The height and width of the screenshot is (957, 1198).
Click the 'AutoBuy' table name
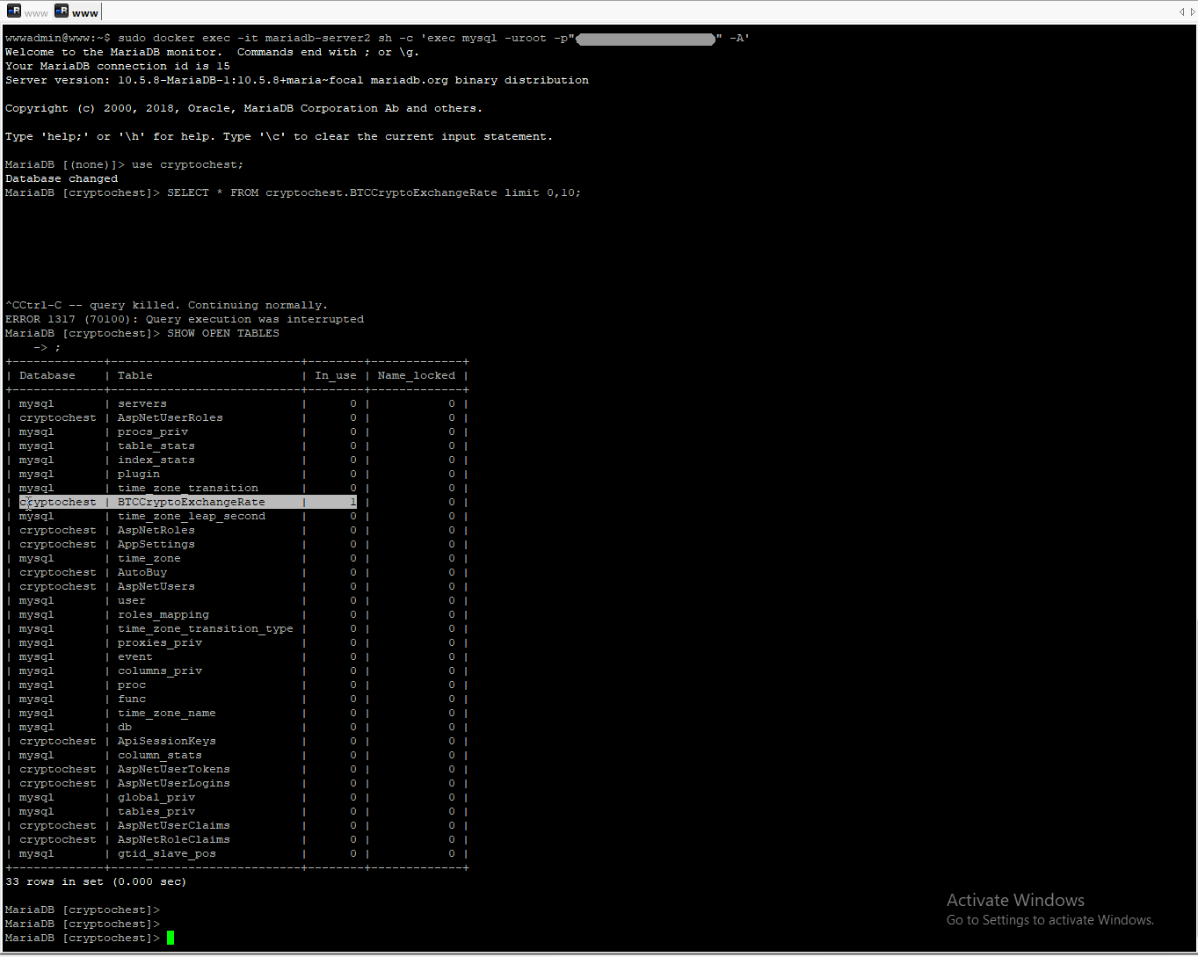point(142,572)
